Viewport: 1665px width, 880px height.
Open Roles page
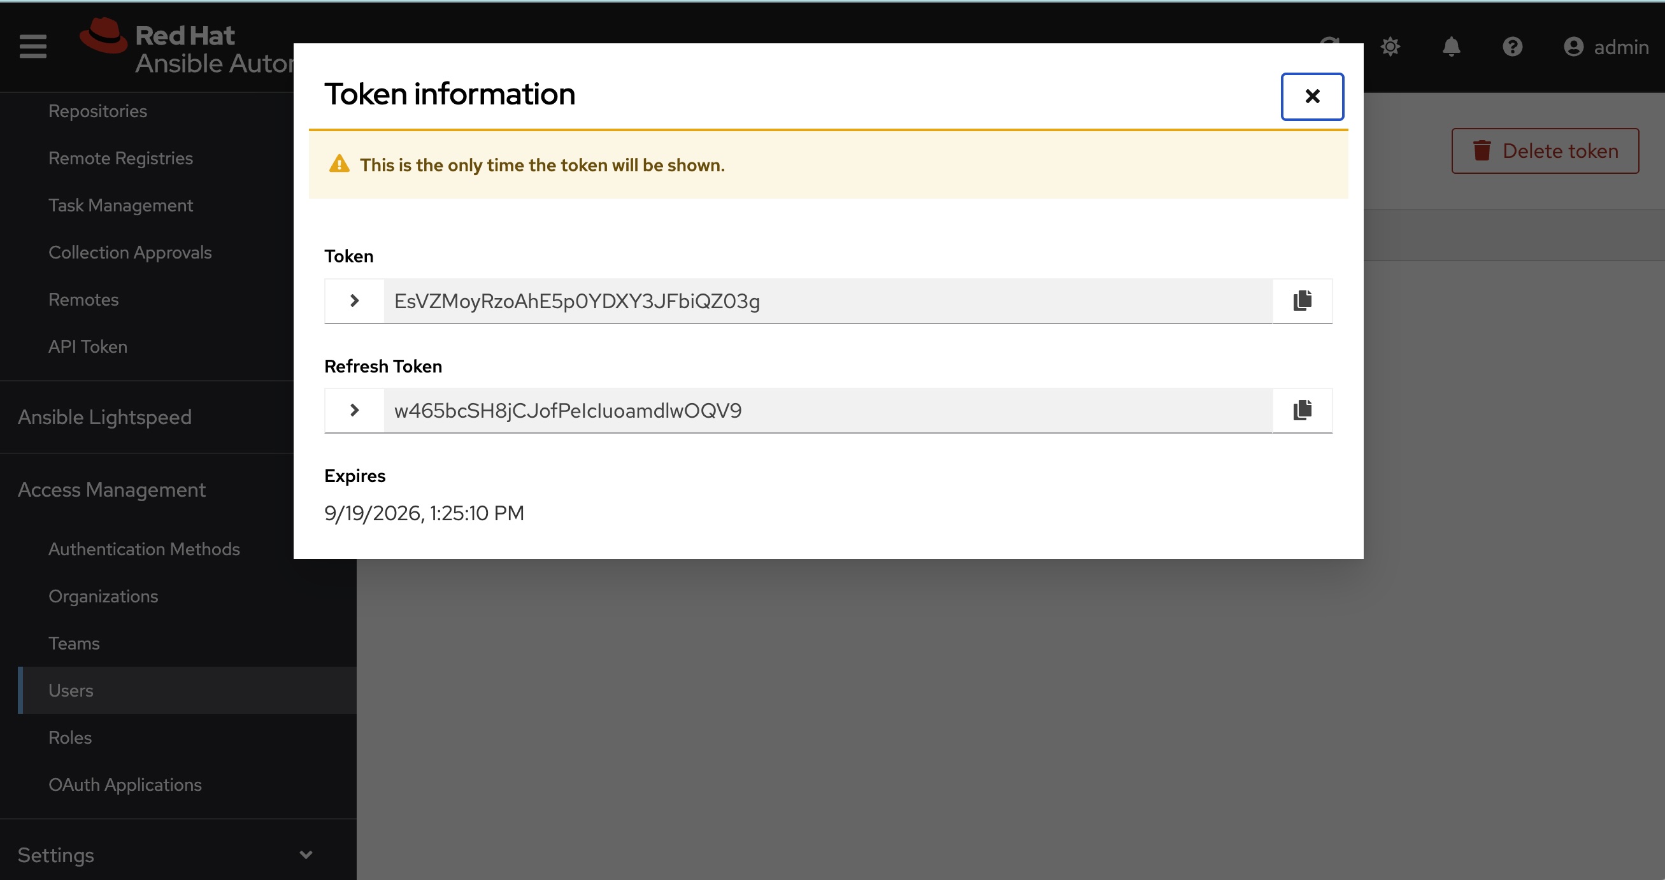coord(70,738)
